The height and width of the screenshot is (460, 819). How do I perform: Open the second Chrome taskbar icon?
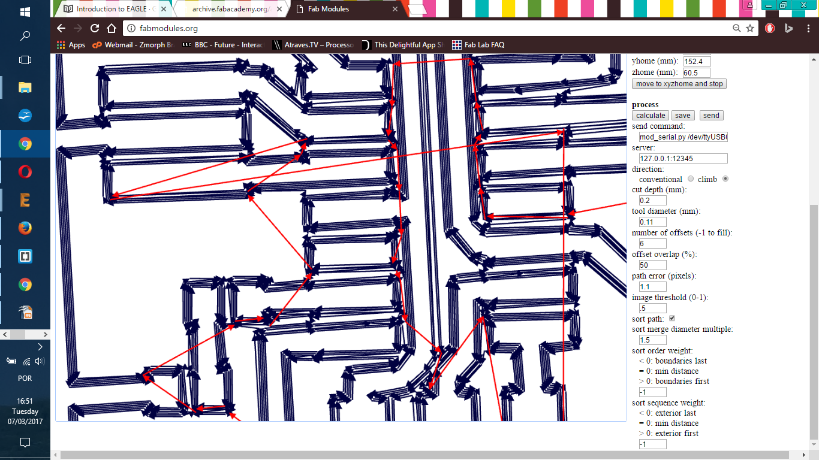25,285
